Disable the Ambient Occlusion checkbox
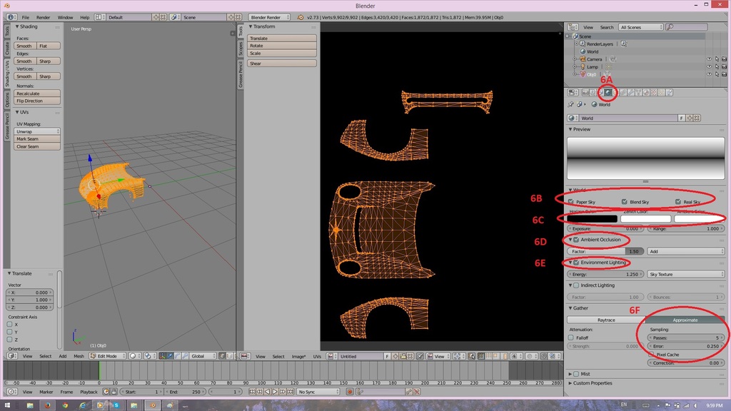 pos(576,240)
